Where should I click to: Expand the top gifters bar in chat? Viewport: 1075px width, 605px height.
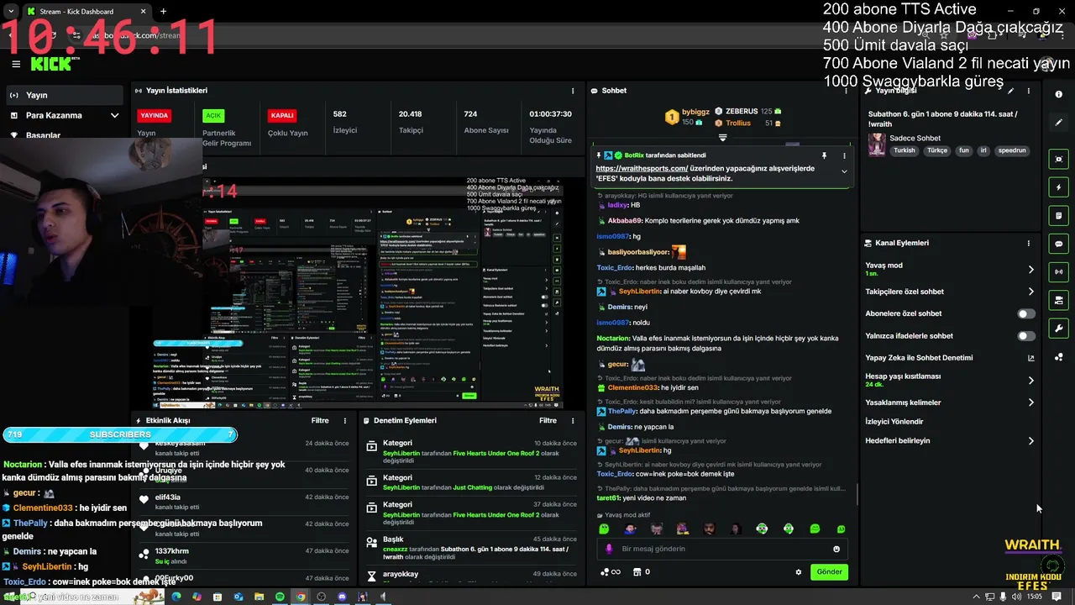[x=722, y=137]
